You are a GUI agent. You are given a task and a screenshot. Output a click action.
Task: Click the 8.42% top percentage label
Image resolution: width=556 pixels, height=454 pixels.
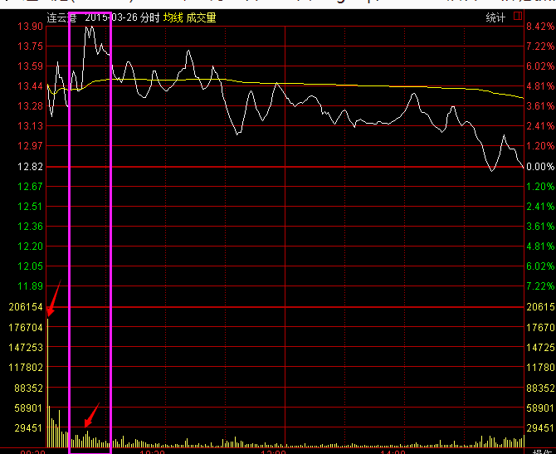539,27
